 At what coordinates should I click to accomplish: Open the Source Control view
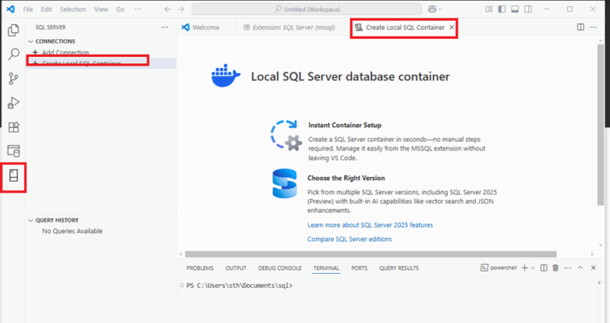tap(13, 79)
